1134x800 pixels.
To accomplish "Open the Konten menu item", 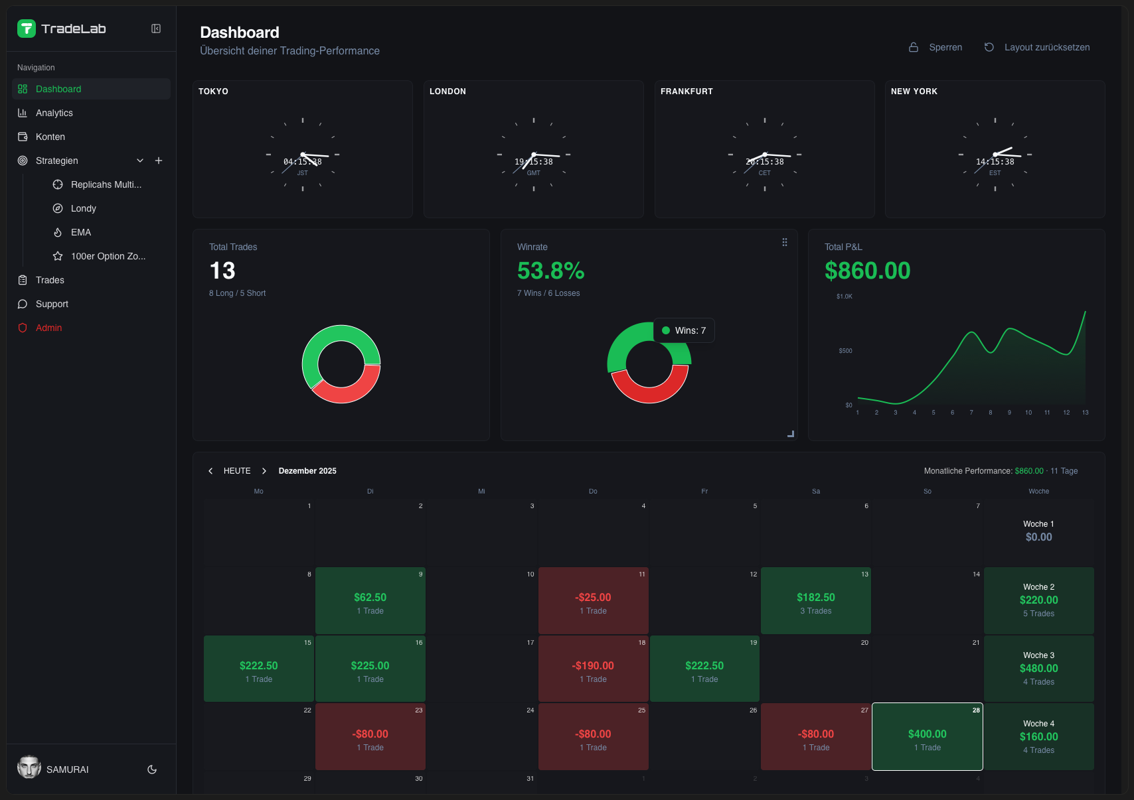I will pos(50,137).
